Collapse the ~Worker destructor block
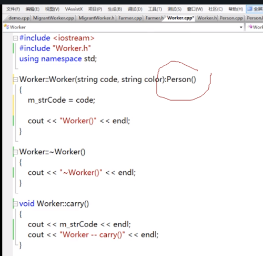The height and width of the screenshot is (256, 263). (15, 152)
